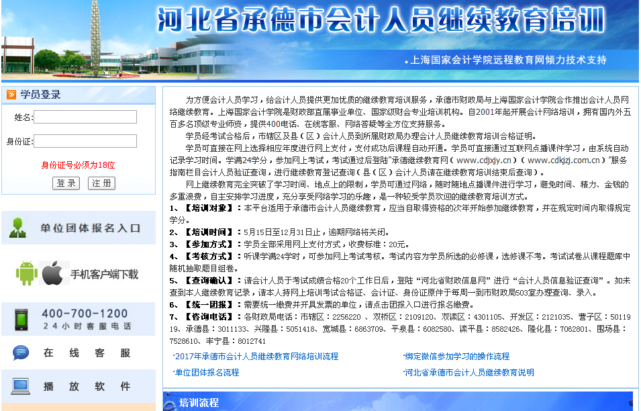The height and width of the screenshot is (411, 641).
Task: Open 单位团体报名入口 group registration entrance
Action: click(91, 228)
